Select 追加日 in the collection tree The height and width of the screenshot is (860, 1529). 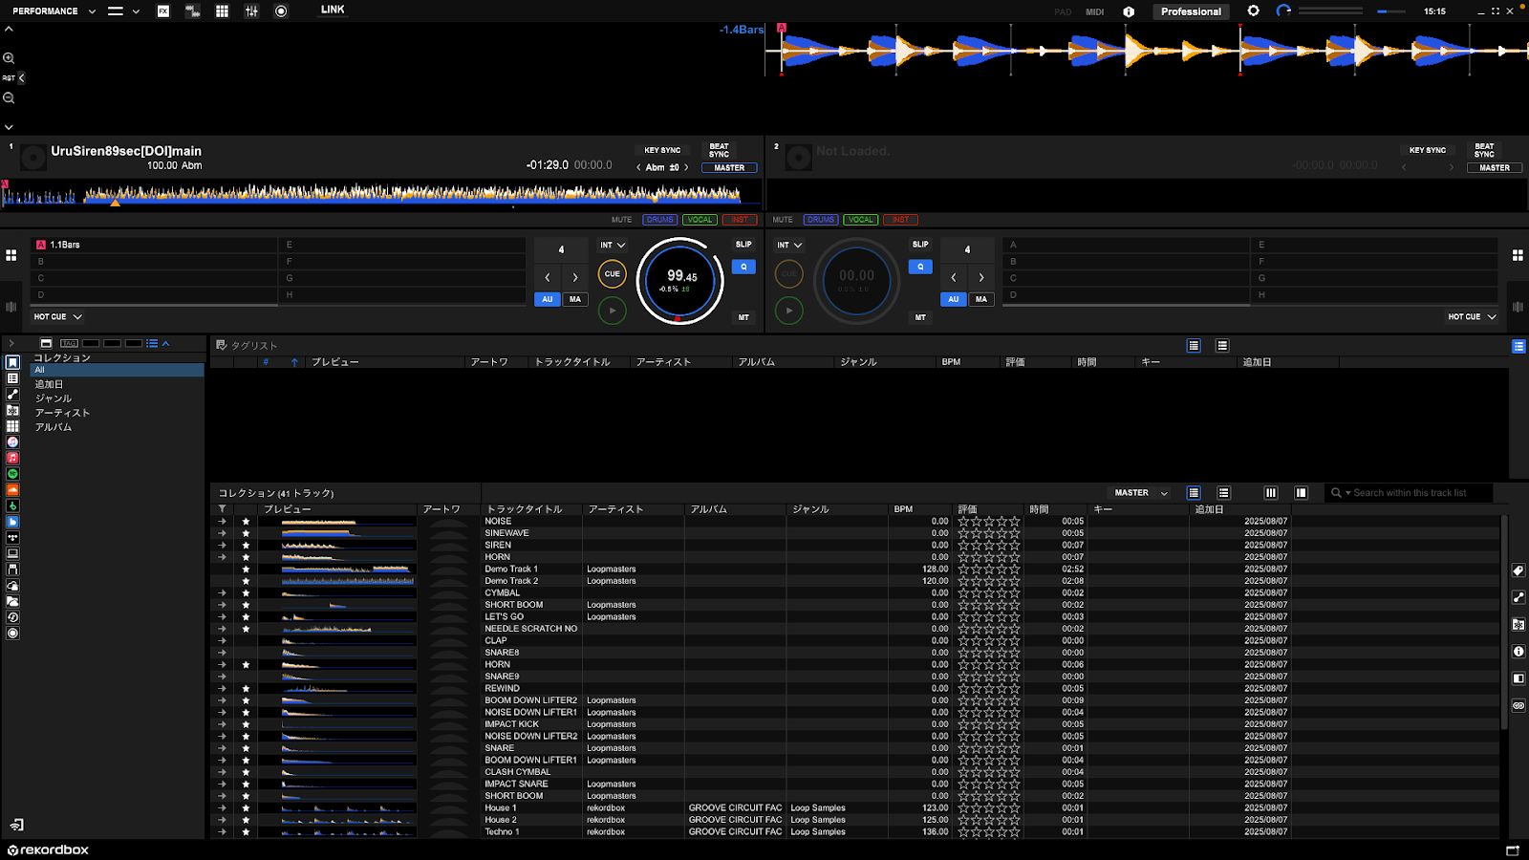(49, 384)
